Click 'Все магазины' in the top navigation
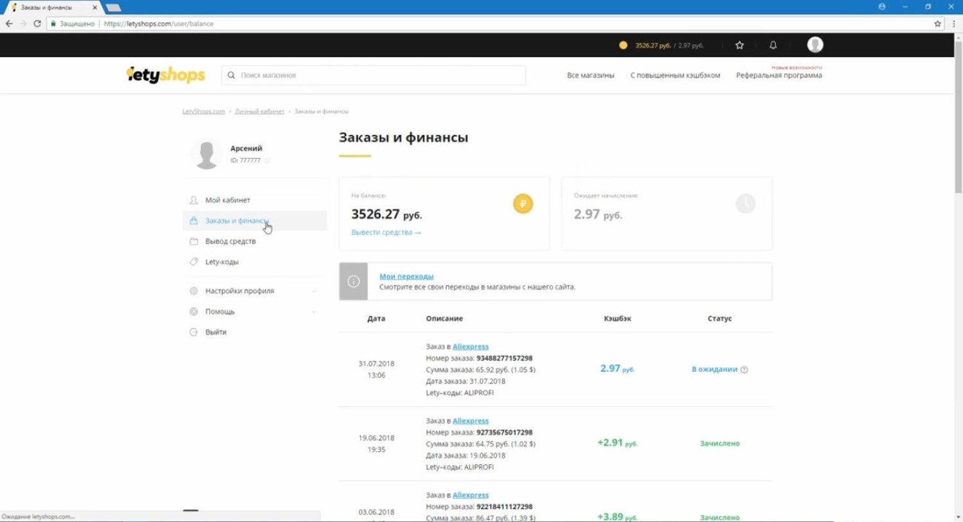 pyautogui.click(x=590, y=75)
